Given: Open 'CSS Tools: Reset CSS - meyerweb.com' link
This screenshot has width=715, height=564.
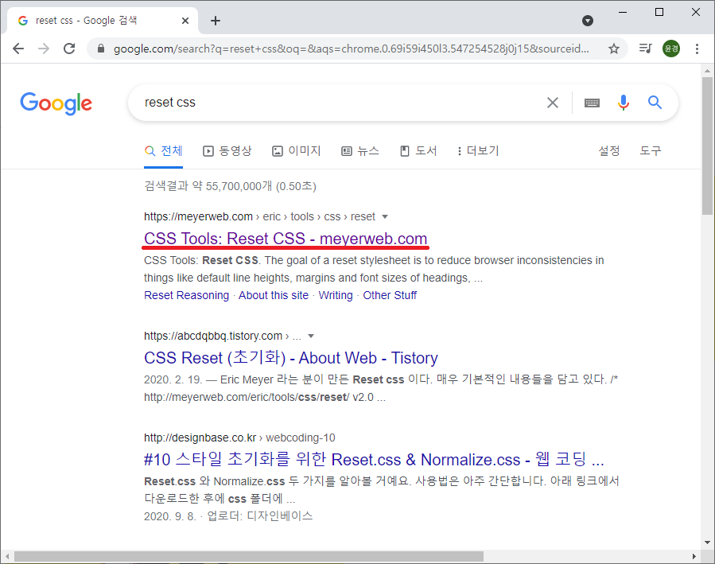Looking at the screenshot, I should pos(286,239).
